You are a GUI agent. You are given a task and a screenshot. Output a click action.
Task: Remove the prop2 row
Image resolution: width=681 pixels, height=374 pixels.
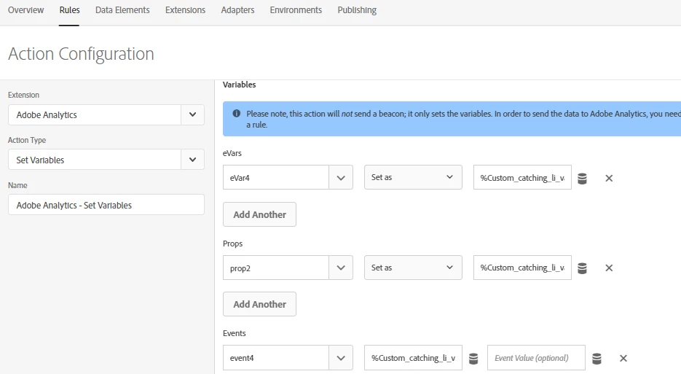(x=609, y=268)
